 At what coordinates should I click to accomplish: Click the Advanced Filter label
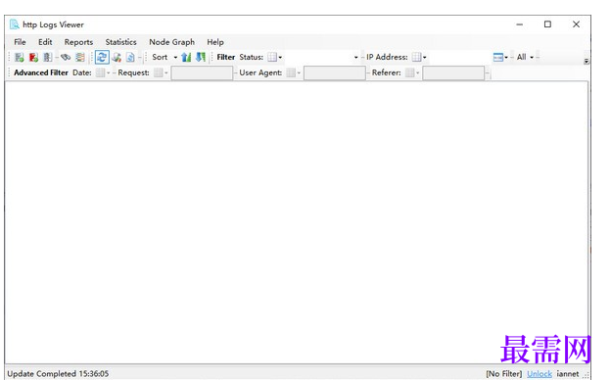(41, 72)
